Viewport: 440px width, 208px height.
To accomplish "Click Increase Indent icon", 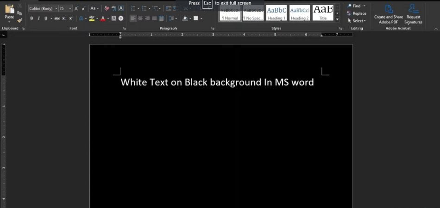I will pyautogui.click(x=176, y=8).
